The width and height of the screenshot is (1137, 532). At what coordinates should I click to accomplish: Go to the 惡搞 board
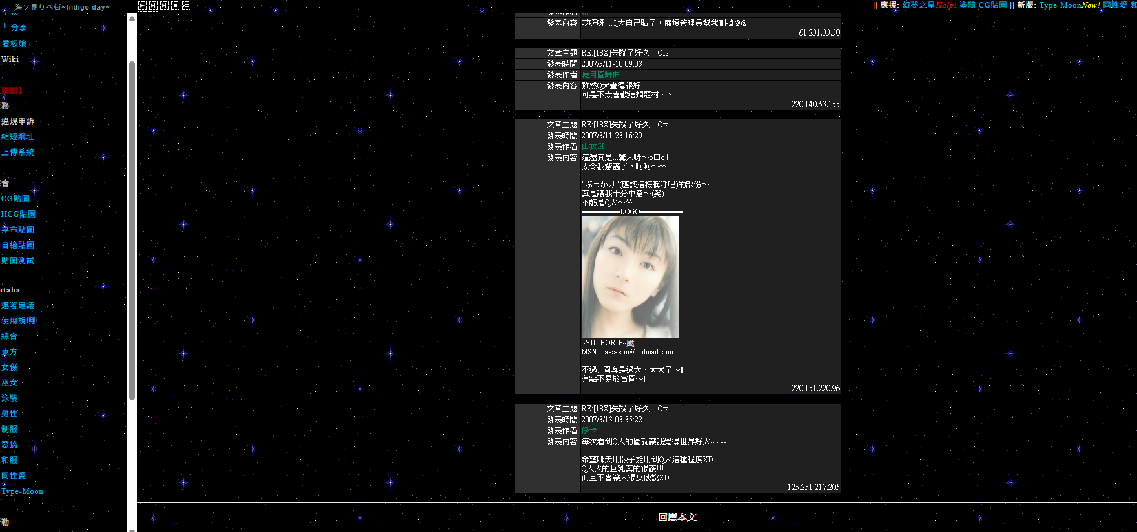9,445
